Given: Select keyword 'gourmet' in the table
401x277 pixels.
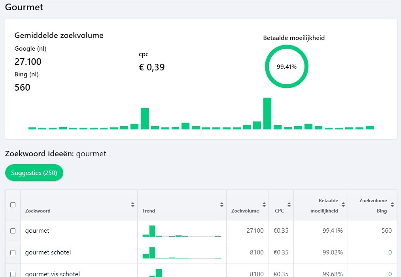Looking at the screenshot, I should (37, 231).
